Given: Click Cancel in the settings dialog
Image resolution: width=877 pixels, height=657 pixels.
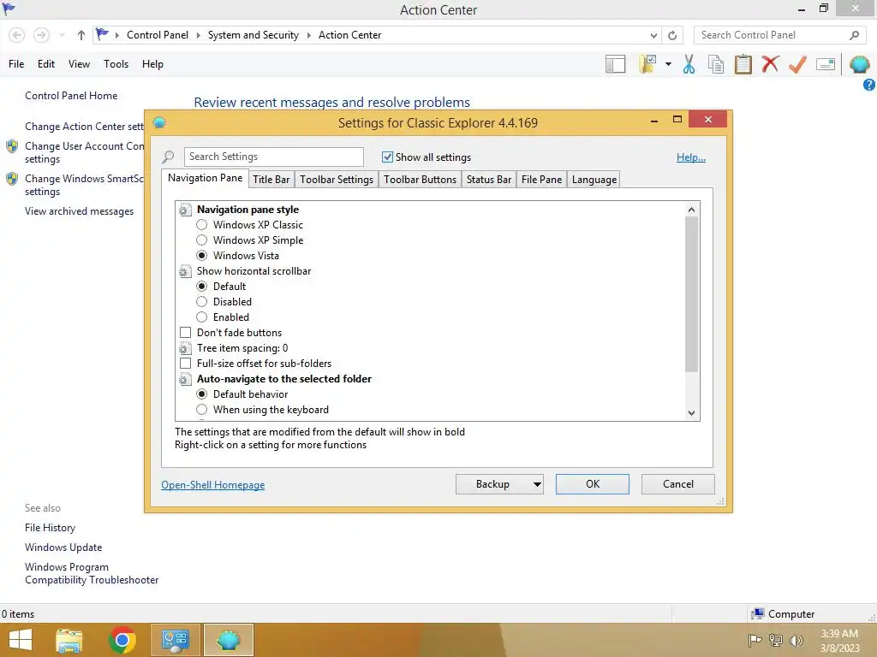Looking at the screenshot, I should pyautogui.click(x=678, y=484).
